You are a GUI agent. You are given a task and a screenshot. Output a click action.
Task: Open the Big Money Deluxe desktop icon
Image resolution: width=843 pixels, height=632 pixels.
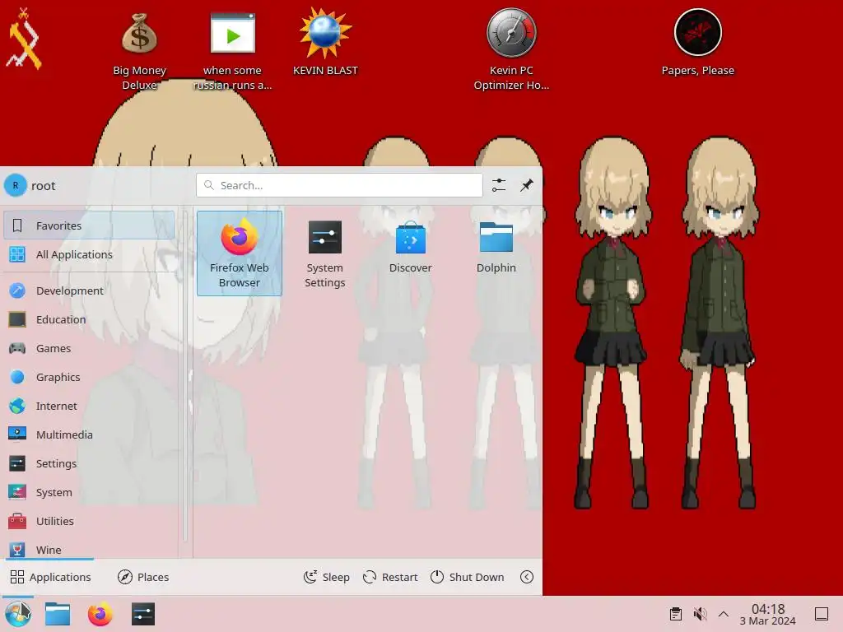[x=139, y=49]
